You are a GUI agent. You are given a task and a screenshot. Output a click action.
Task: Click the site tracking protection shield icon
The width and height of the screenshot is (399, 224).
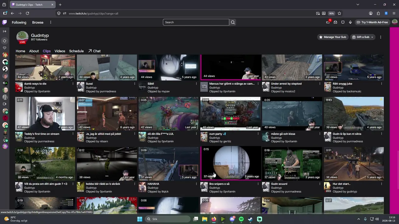pos(59,13)
